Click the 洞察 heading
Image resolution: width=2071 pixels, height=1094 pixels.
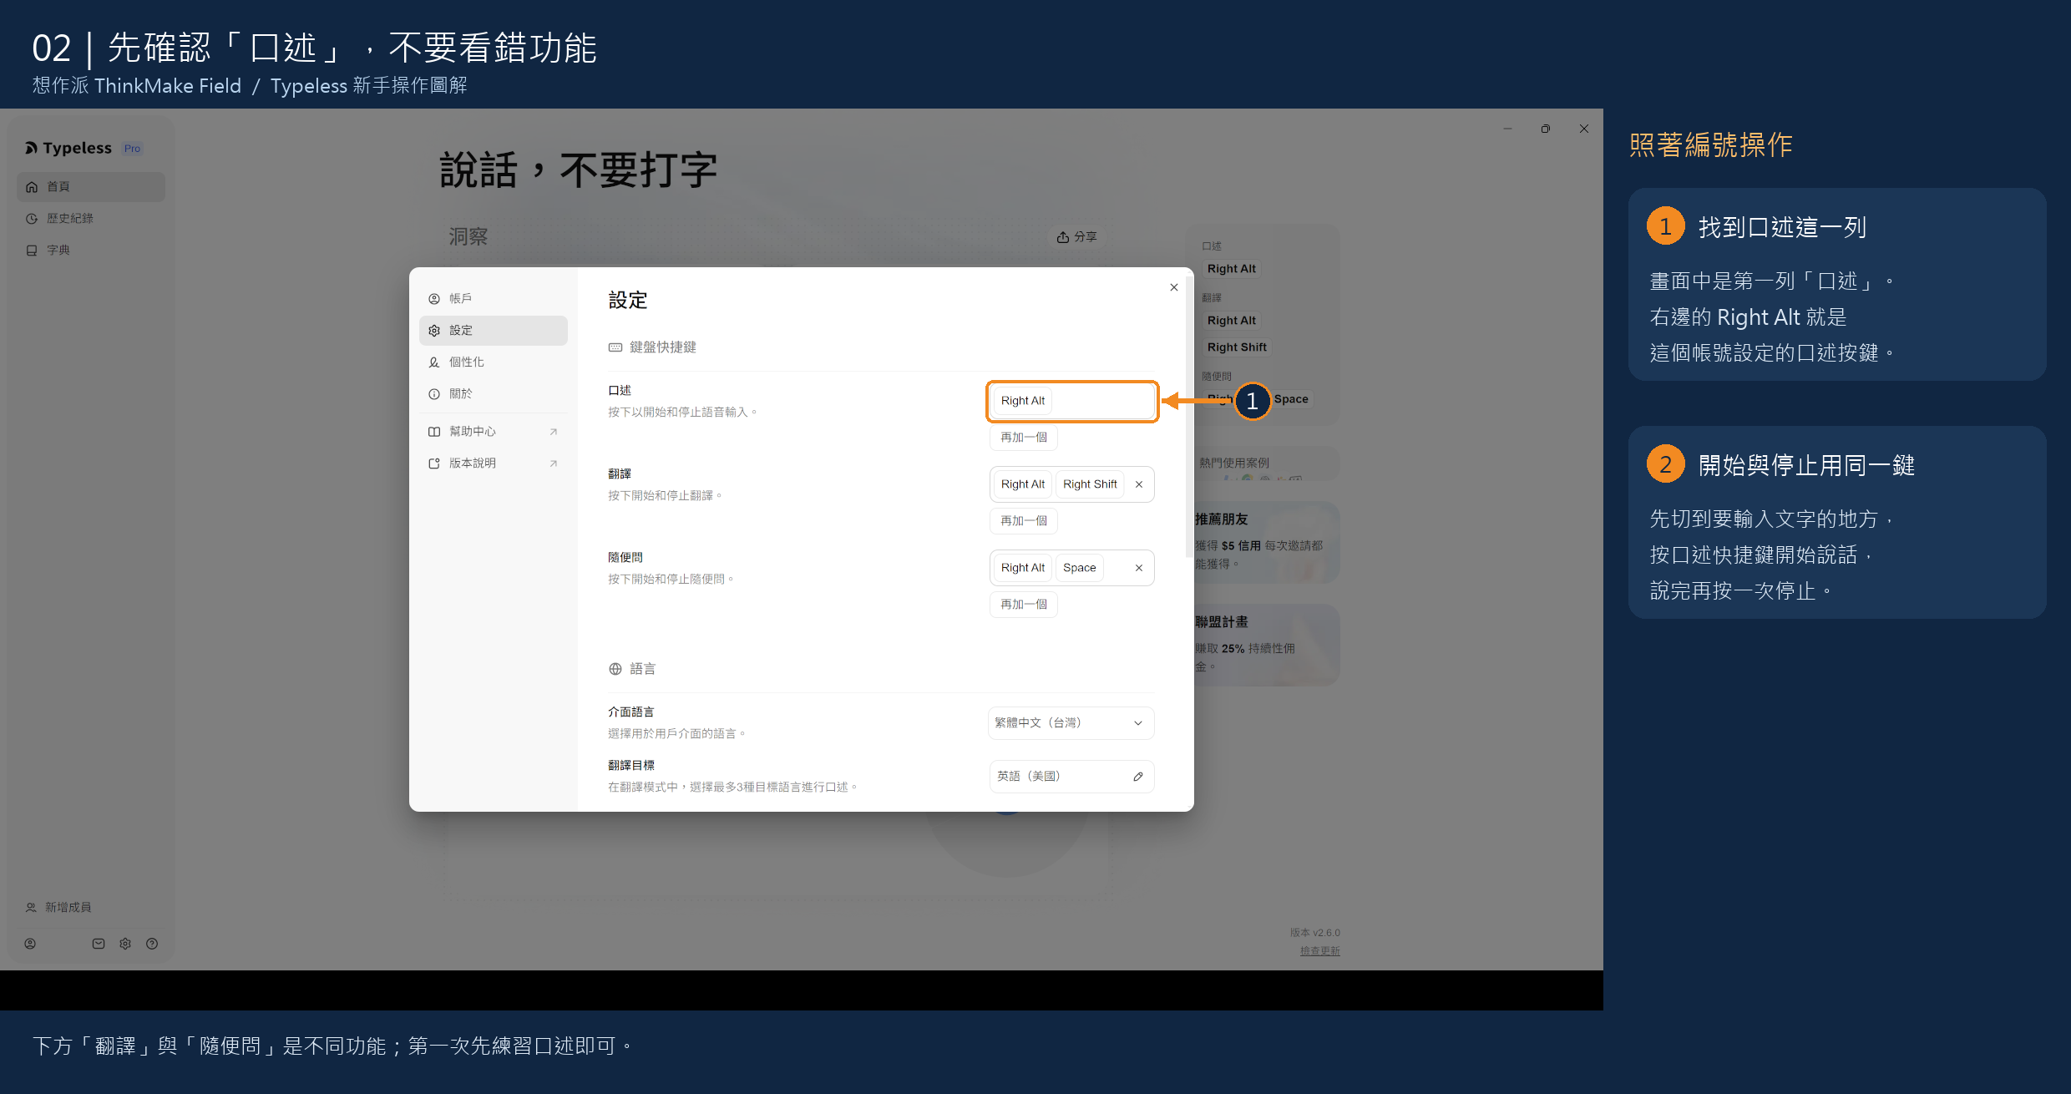468,237
